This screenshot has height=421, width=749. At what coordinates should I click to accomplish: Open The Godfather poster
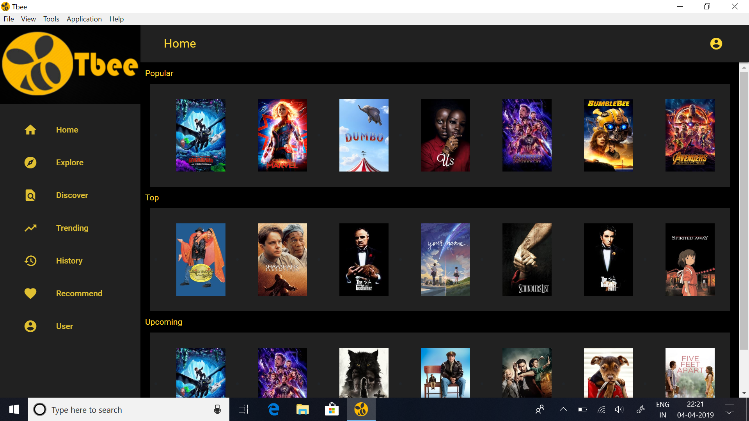pos(364,260)
